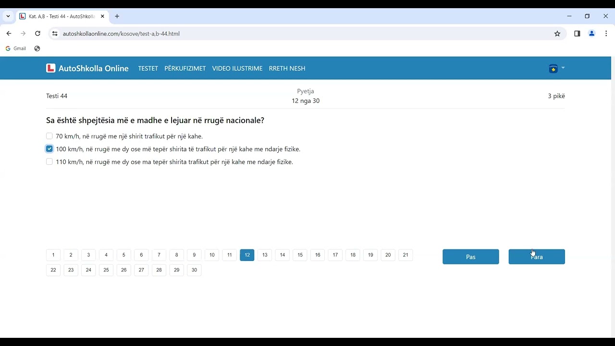Jump to question 25
Viewport: 615px width, 346px height.
(x=106, y=270)
